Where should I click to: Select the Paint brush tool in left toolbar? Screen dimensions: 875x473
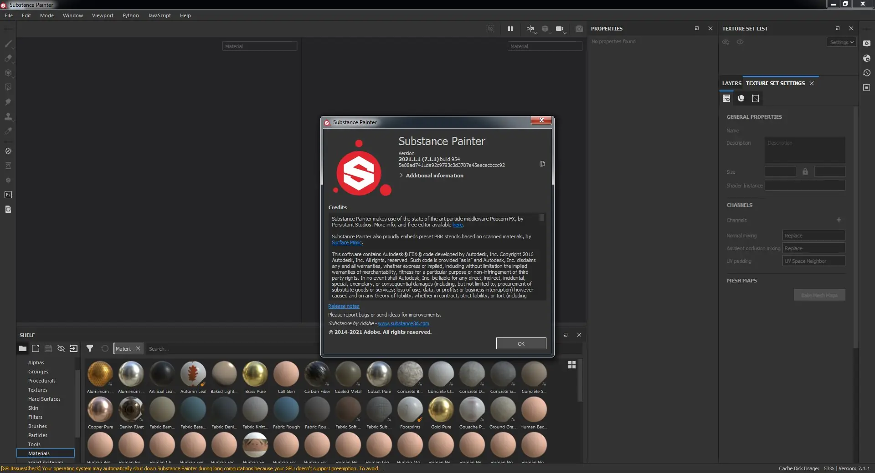coord(8,44)
